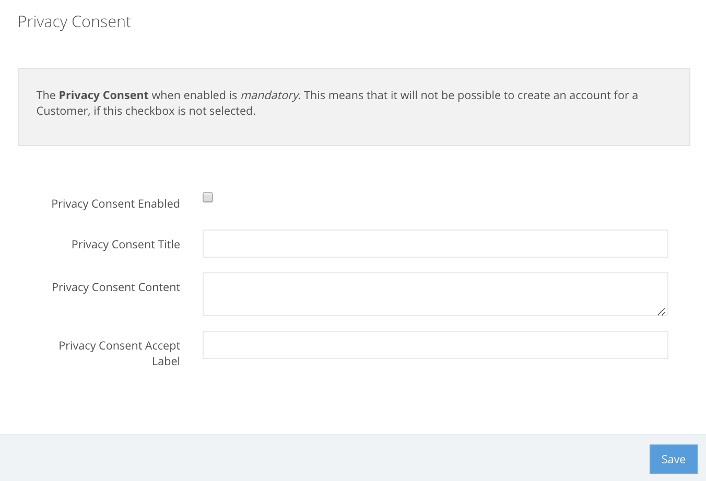Image resolution: width=706 pixels, height=481 pixels.
Task: Check the box next to Privacy Consent Enabled
Action: [207, 197]
